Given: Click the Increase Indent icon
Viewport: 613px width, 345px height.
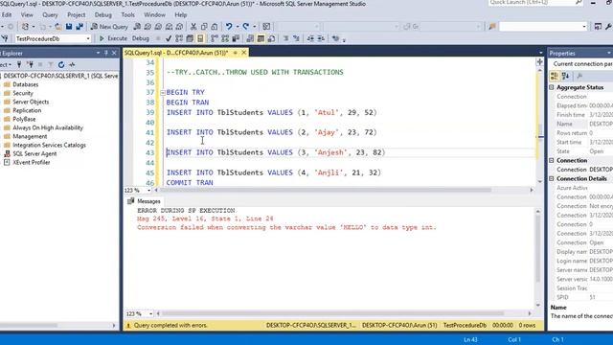Looking at the screenshot, I should pyautogui.click(x=321, y=38).
